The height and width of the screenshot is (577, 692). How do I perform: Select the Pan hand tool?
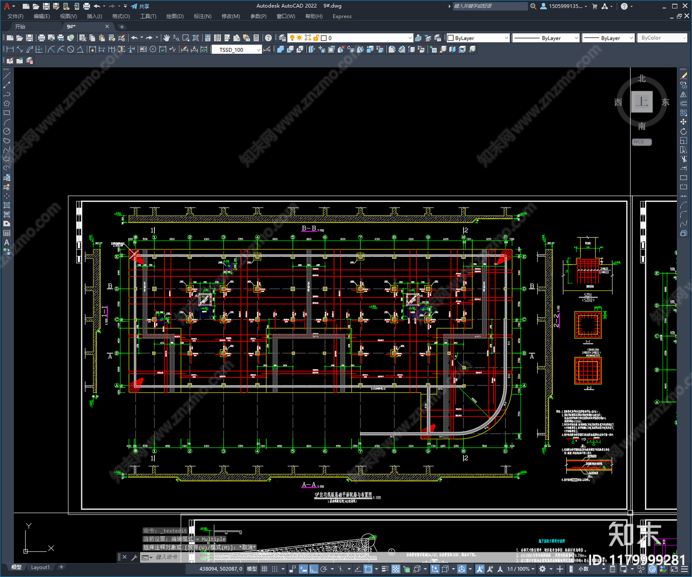[167, 38]
